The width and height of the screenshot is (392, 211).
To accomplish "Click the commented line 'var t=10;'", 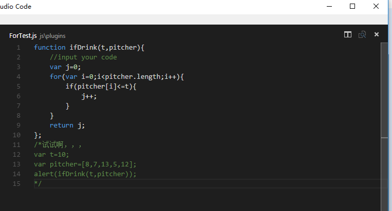I will pos(51,155).
